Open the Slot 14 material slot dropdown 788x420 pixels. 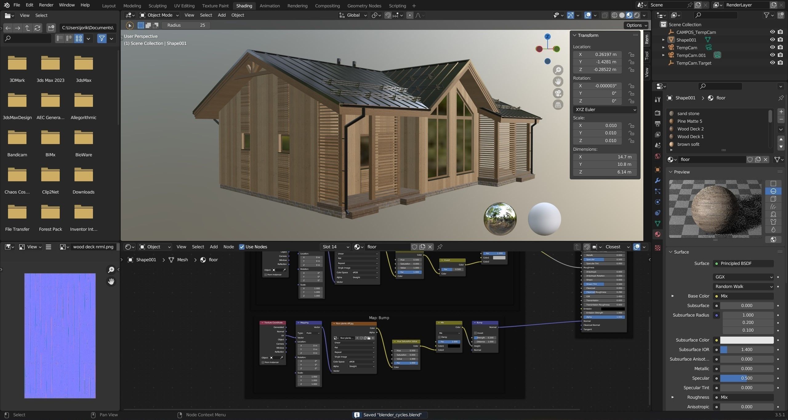pos(335,247)
